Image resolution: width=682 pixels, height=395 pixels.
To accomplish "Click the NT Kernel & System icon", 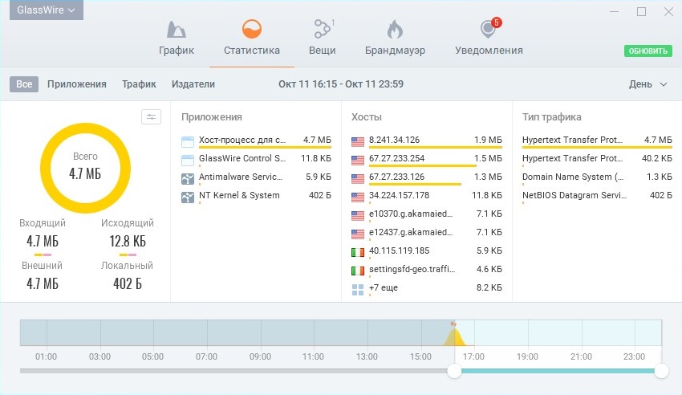I will (x=188, y=196).
